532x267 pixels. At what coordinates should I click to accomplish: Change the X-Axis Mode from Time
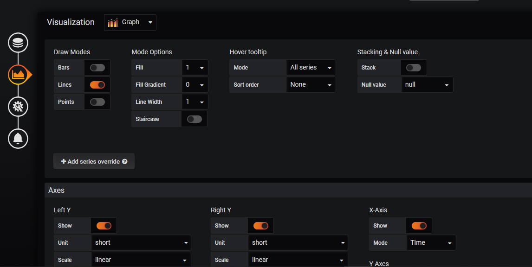pyautogui.click(x=431, y=243)
